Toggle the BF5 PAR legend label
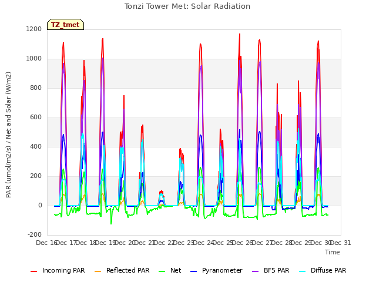Screen dimensions: 376x282 coord(277,270)
